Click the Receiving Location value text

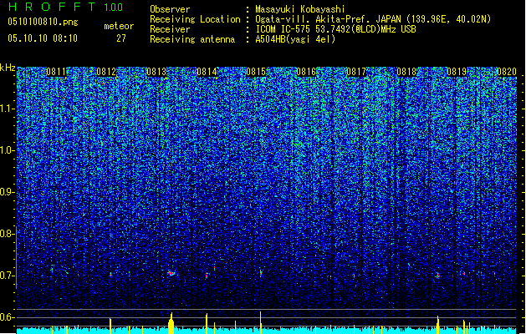point(373,19)
